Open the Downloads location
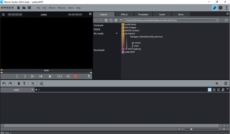Image resolution: width=230 pixels, height=134 pixels. (x=99, y=50)
